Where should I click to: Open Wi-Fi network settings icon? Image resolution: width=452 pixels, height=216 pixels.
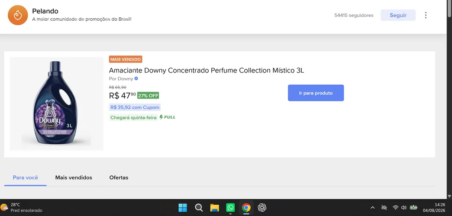396,207
